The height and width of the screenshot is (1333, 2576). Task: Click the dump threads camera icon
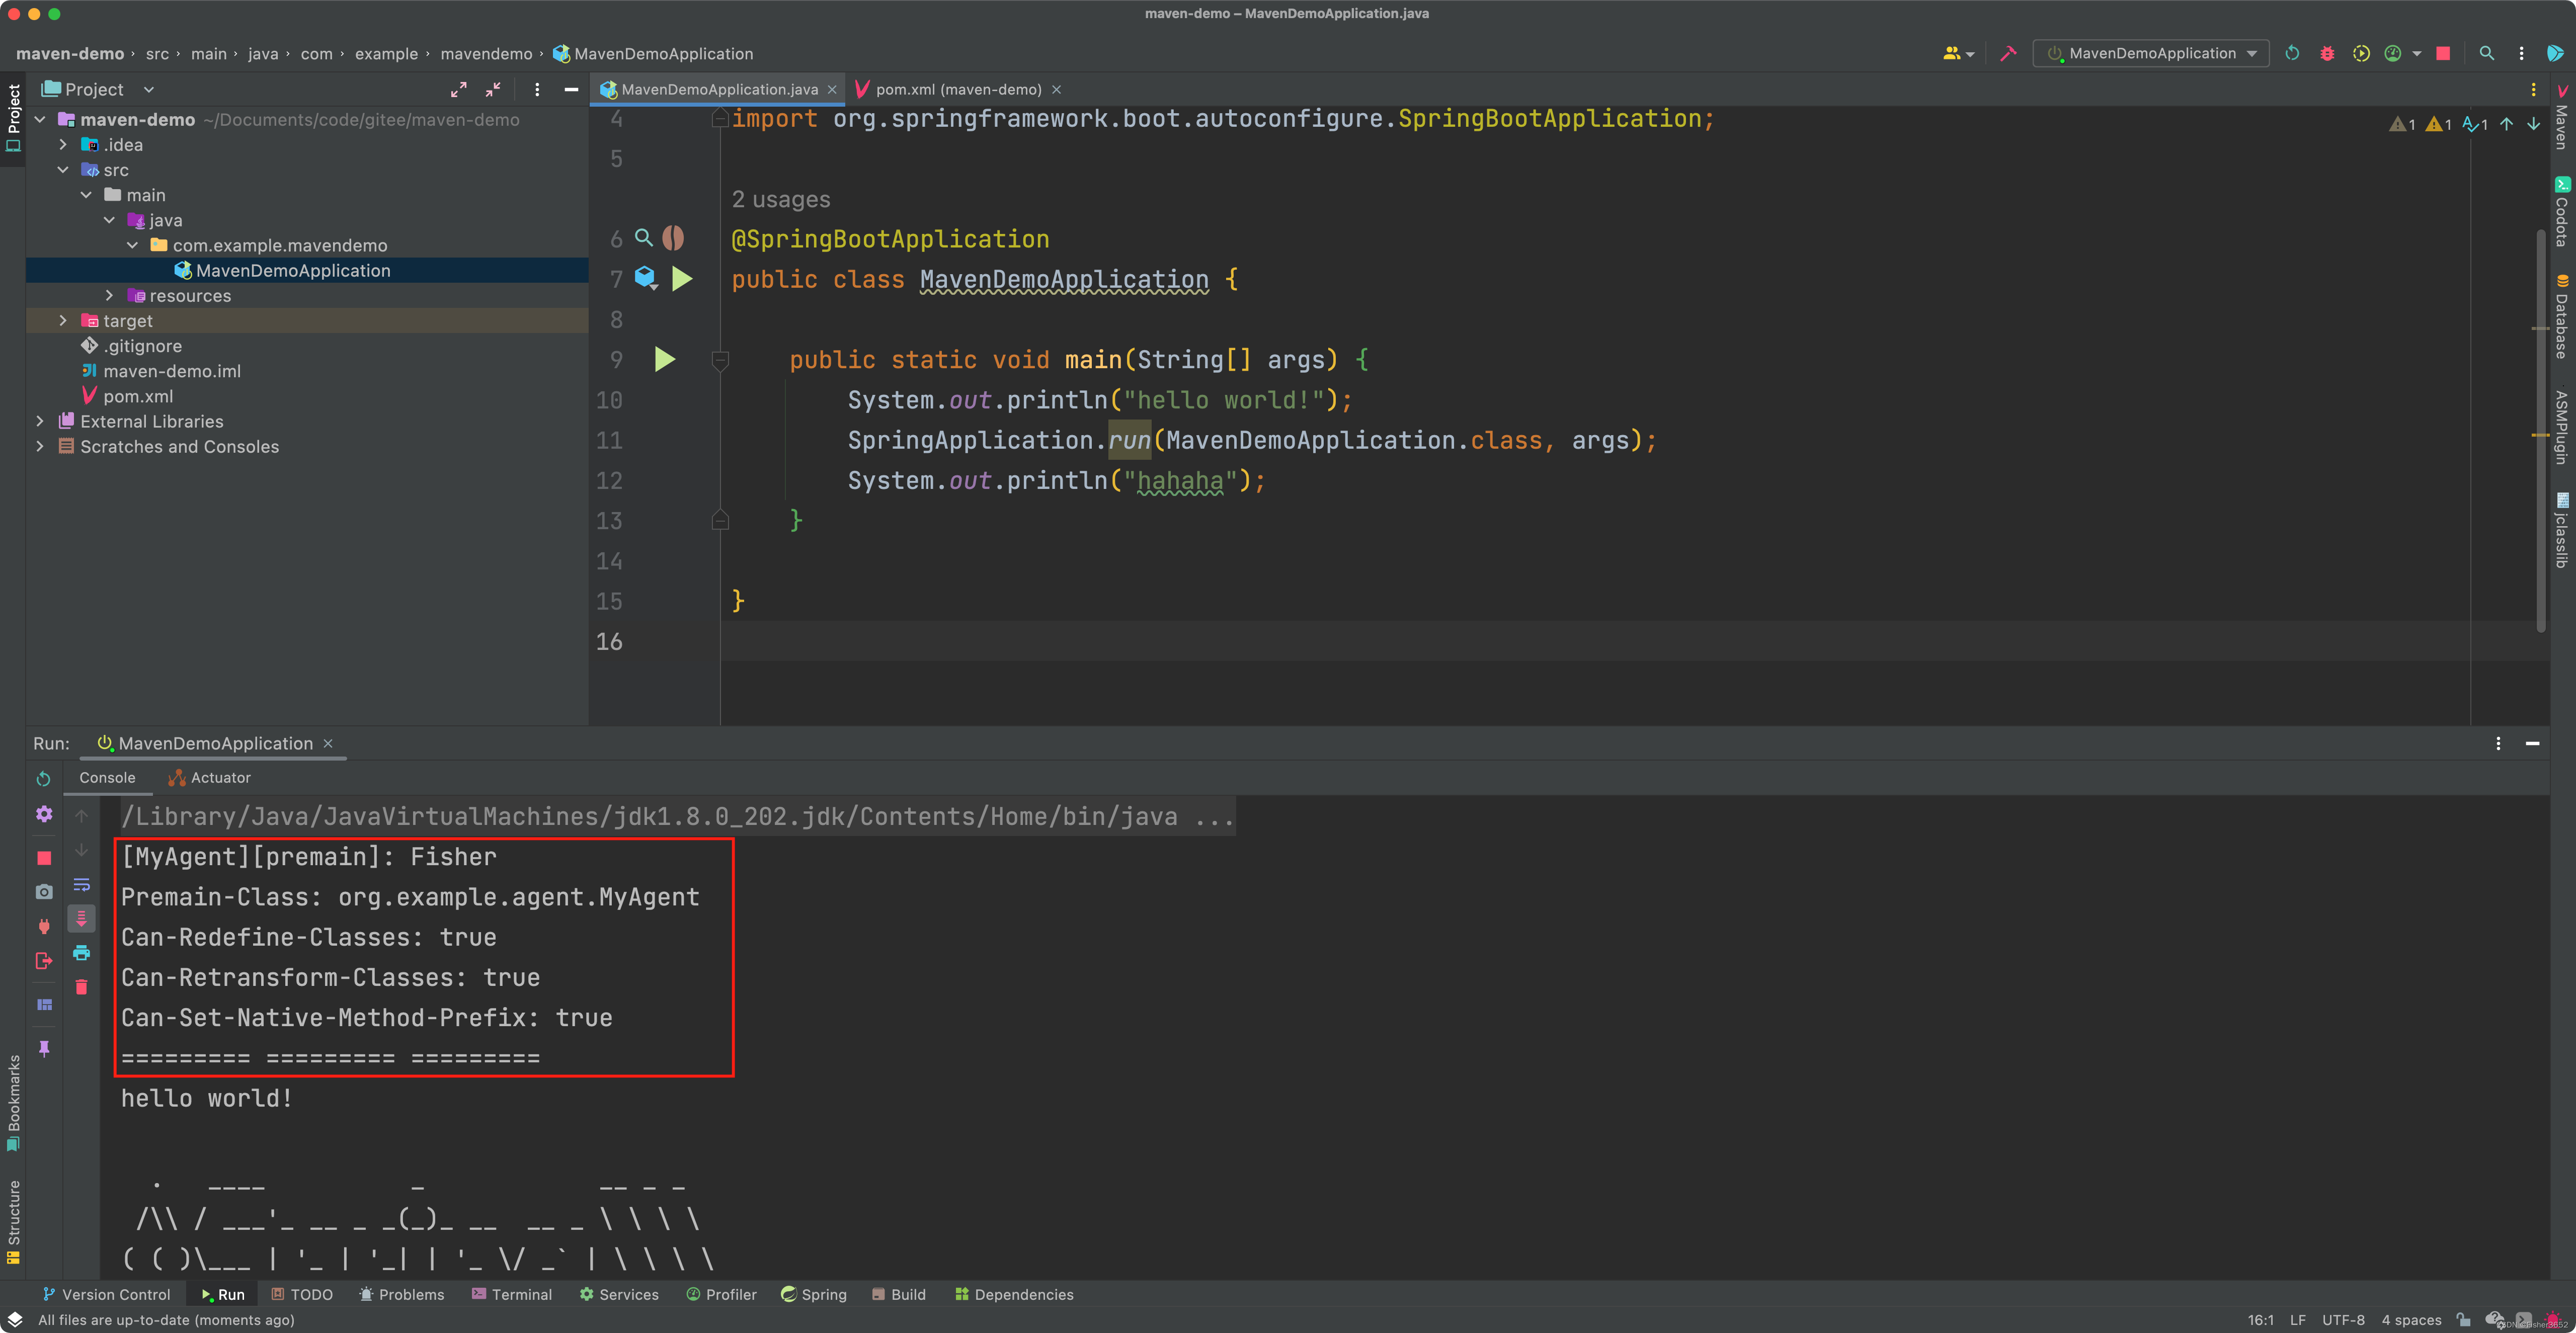pyautogui.click(x=44, y=891)
